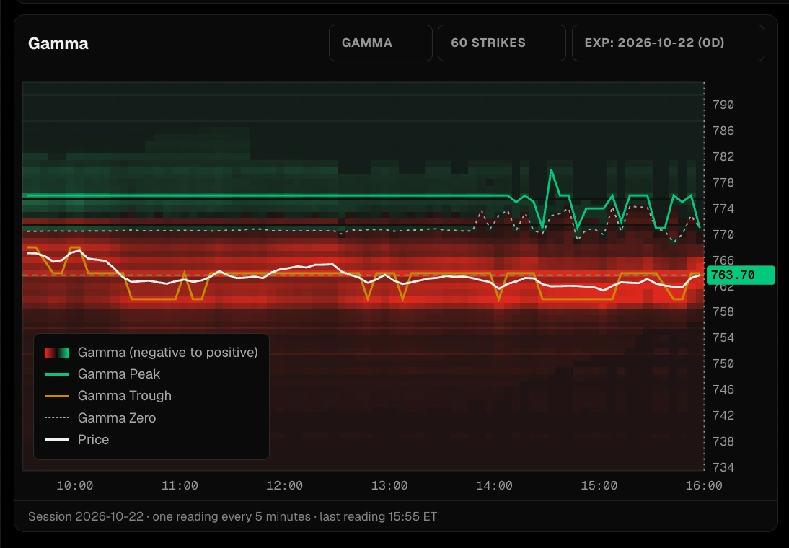Viewport: 789px width, 548px height.
Task: Click the Gamma panel title
Action: 58,43
